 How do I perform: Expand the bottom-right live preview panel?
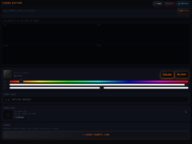coord(143,54)
